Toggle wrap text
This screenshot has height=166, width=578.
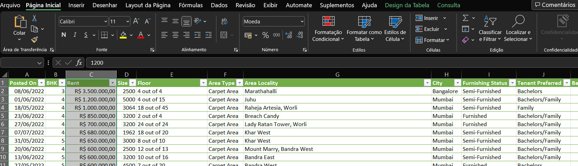pyautogui.click(x=224, y=21)
